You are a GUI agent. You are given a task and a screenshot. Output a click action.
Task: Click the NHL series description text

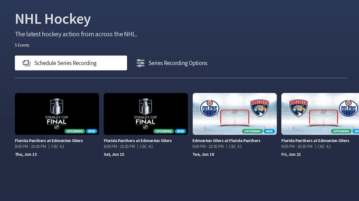pos(76,34)
